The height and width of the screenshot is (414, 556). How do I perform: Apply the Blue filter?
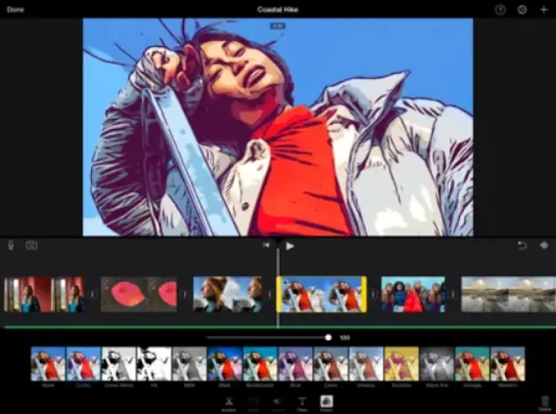[x=296, y=364]
